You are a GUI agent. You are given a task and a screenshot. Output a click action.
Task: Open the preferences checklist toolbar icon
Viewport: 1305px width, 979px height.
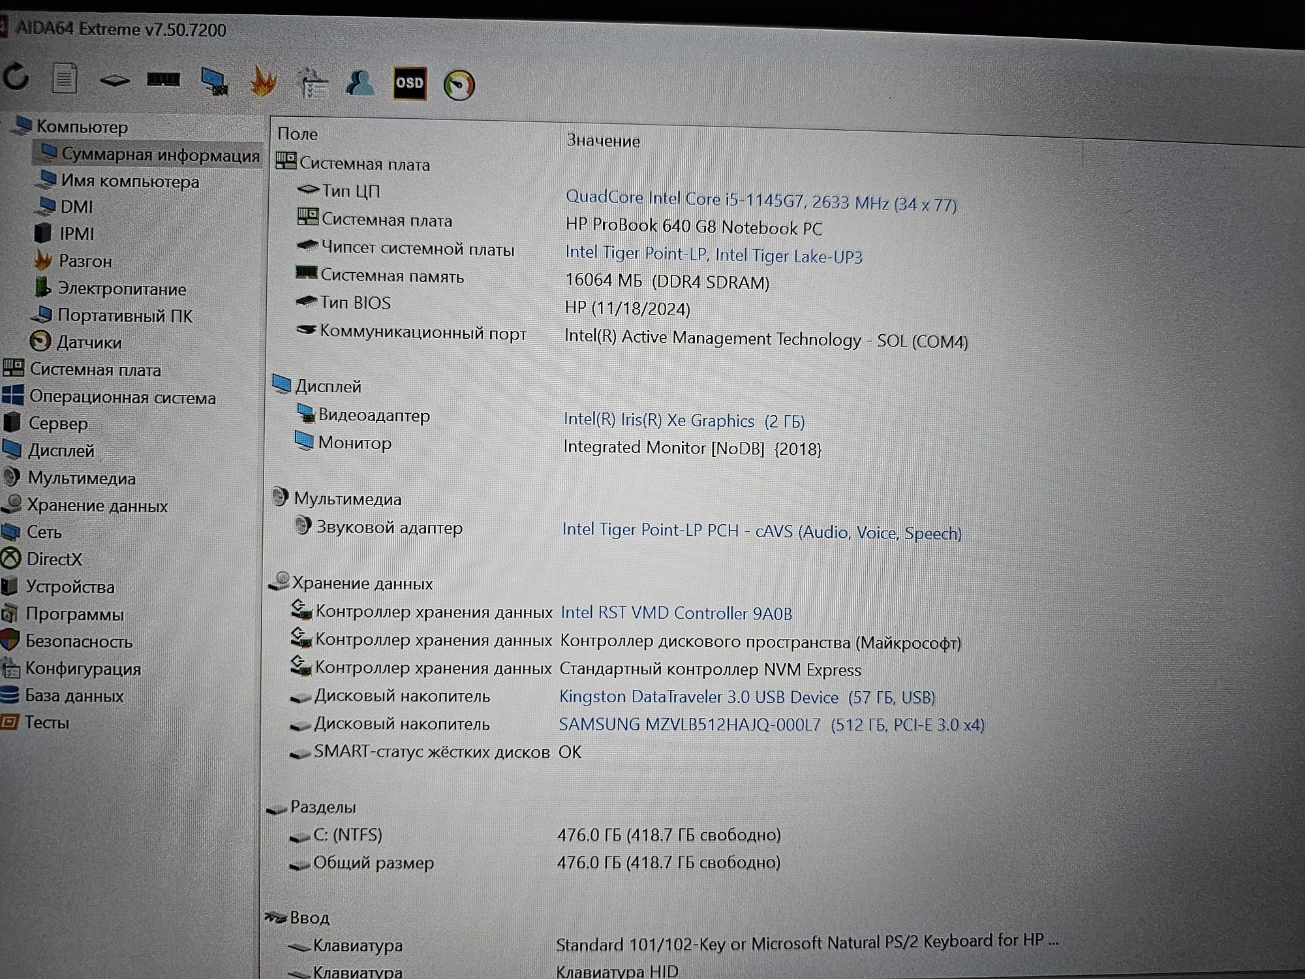point(313,84)
